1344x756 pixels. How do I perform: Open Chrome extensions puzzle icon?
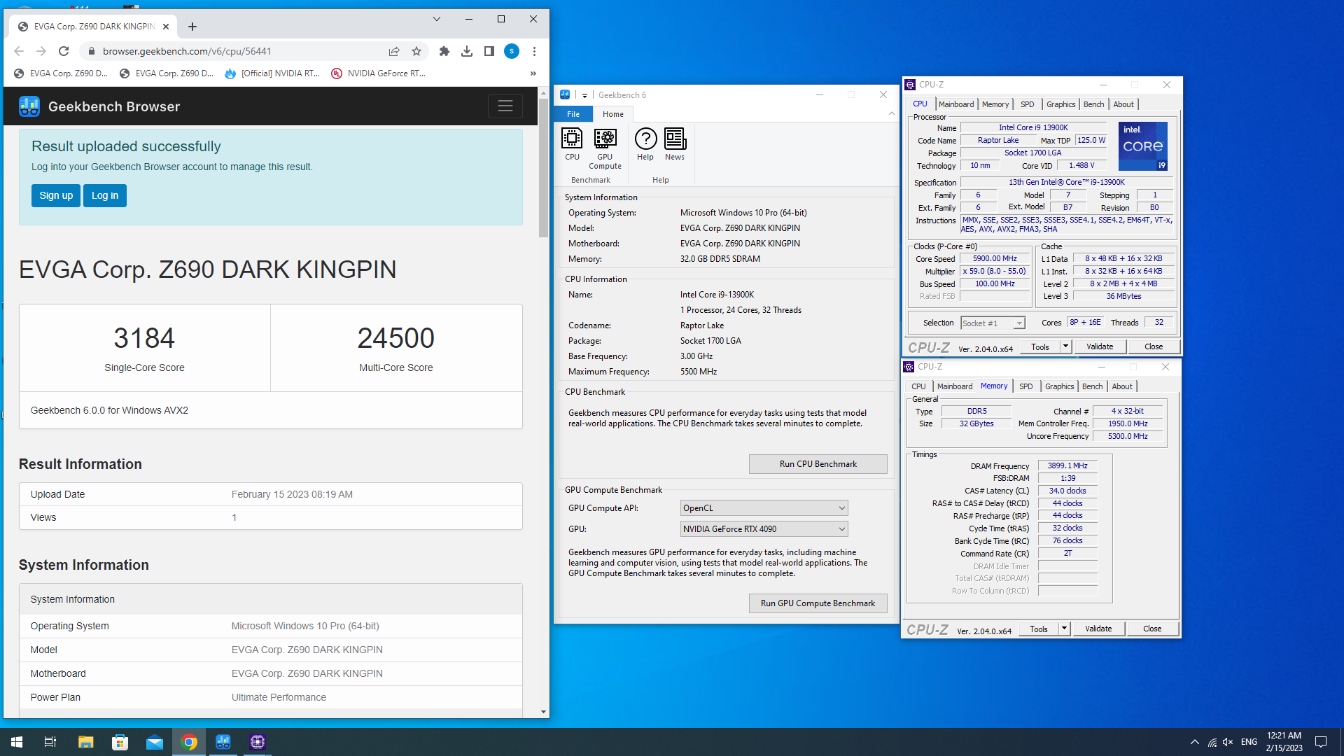[444, 51]
